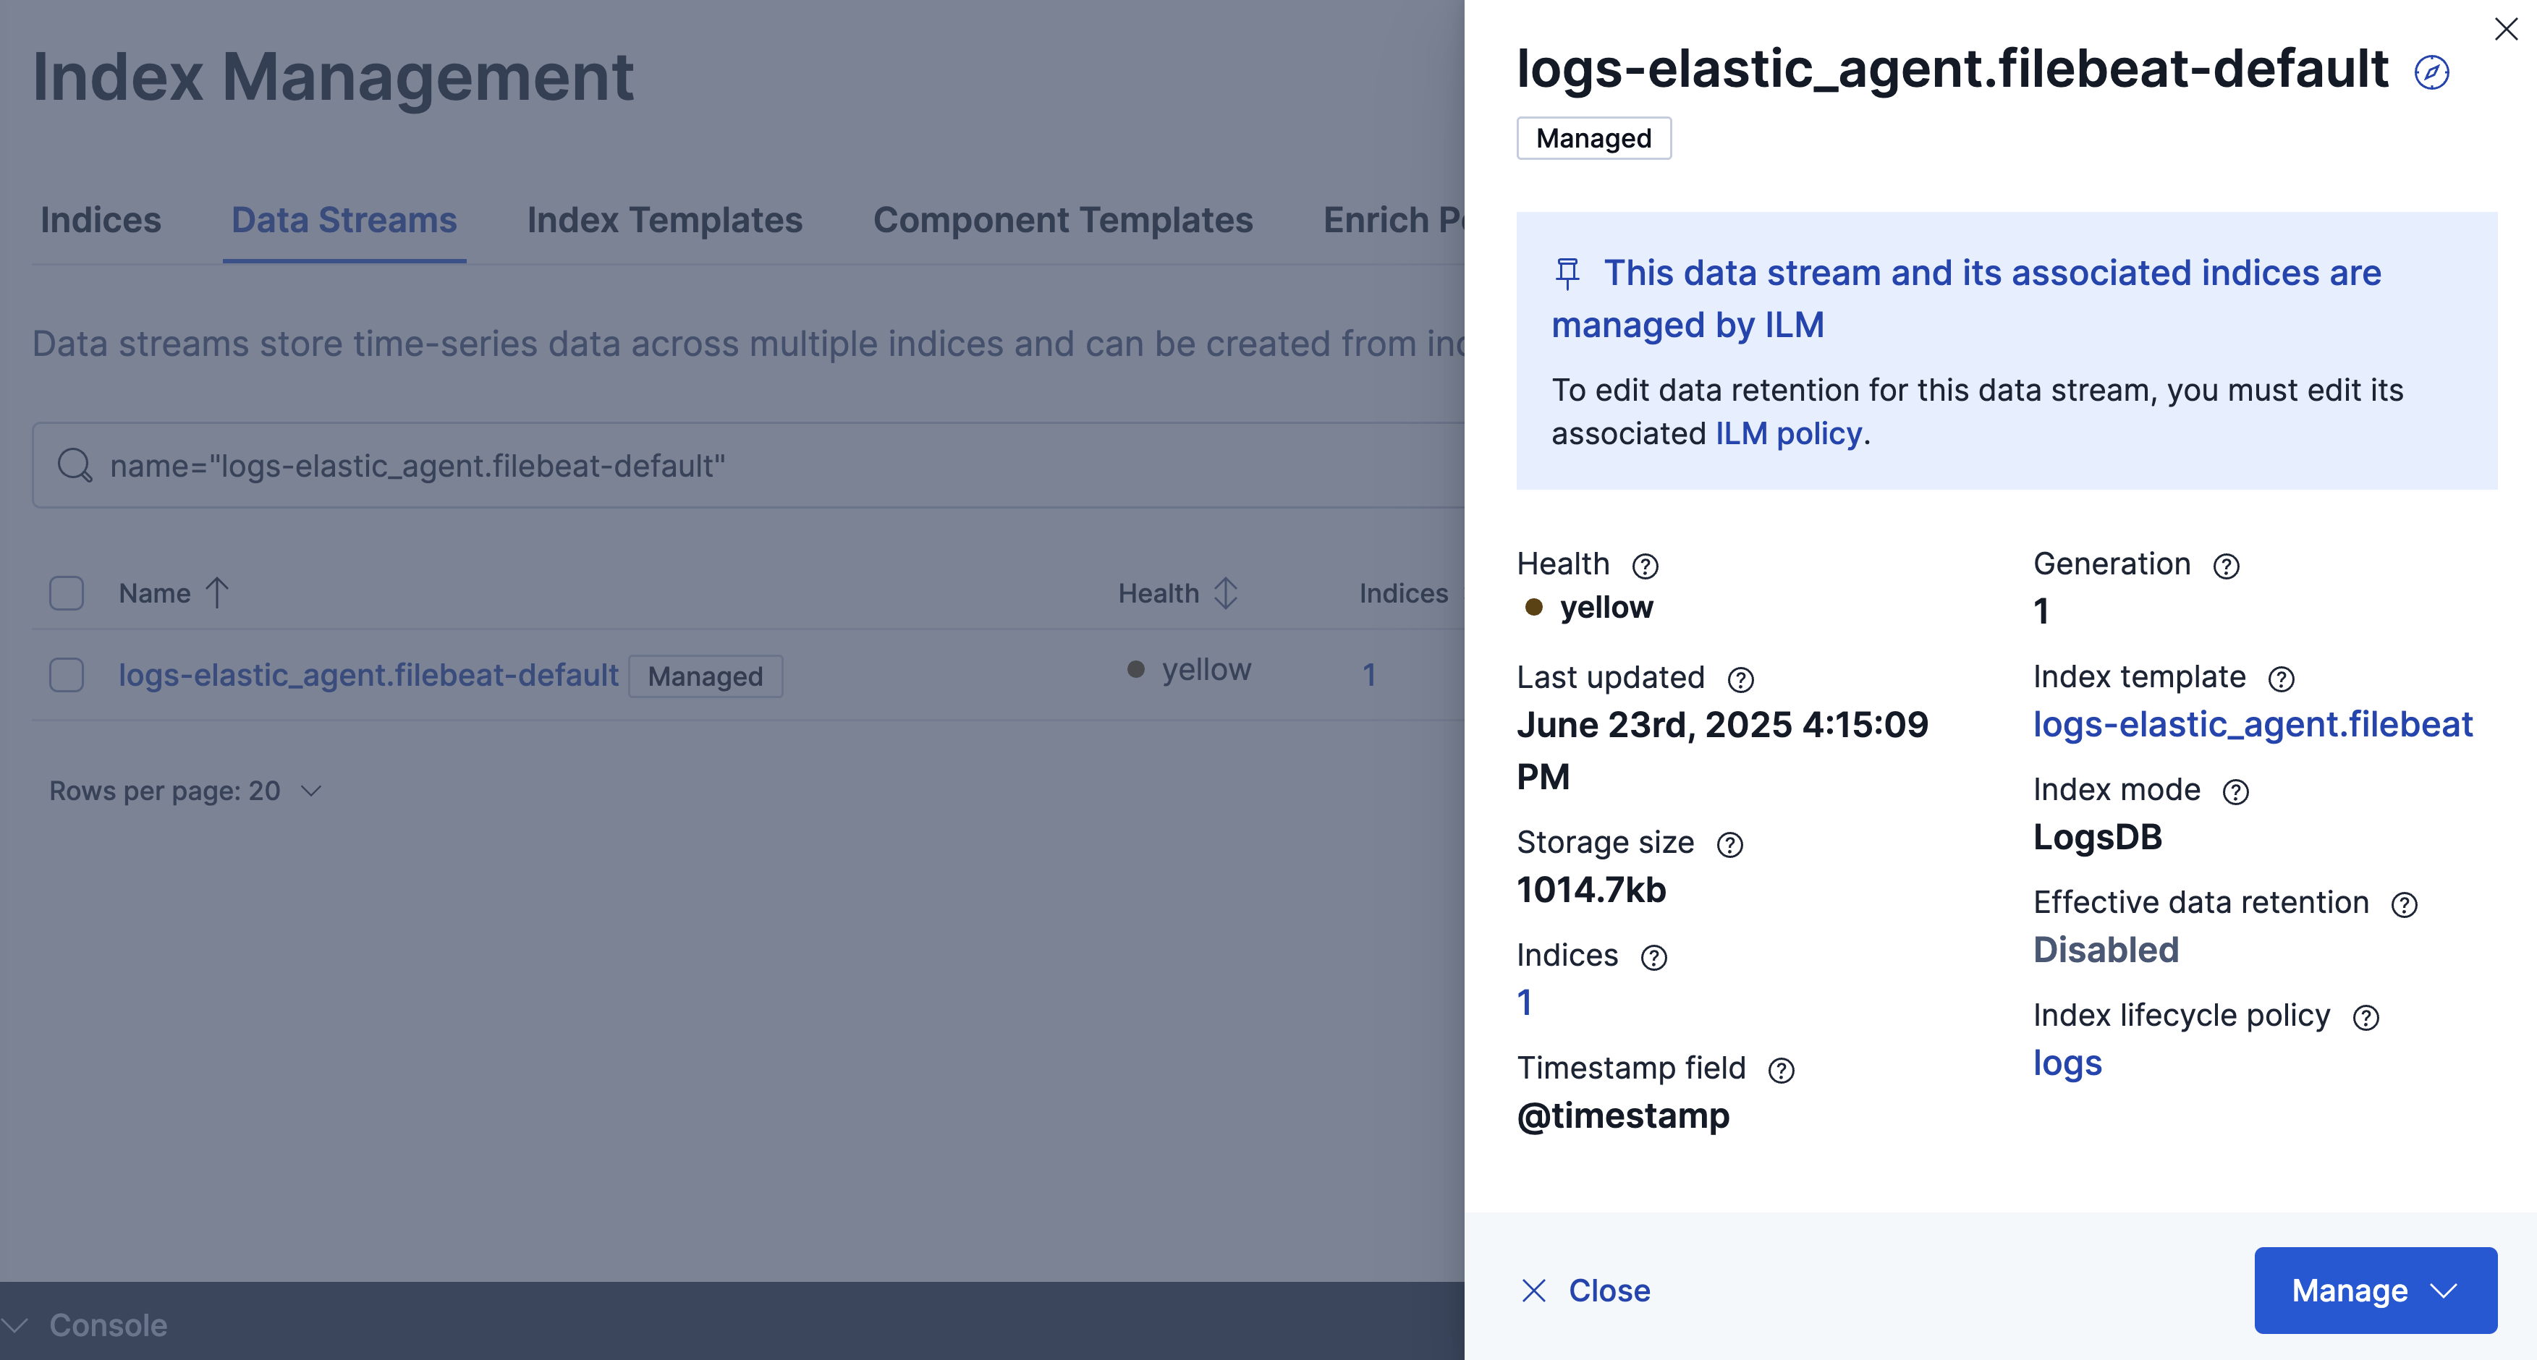Open the Effective data retention help icon
This screenshot has width=2537, height=1360.
2406,904
